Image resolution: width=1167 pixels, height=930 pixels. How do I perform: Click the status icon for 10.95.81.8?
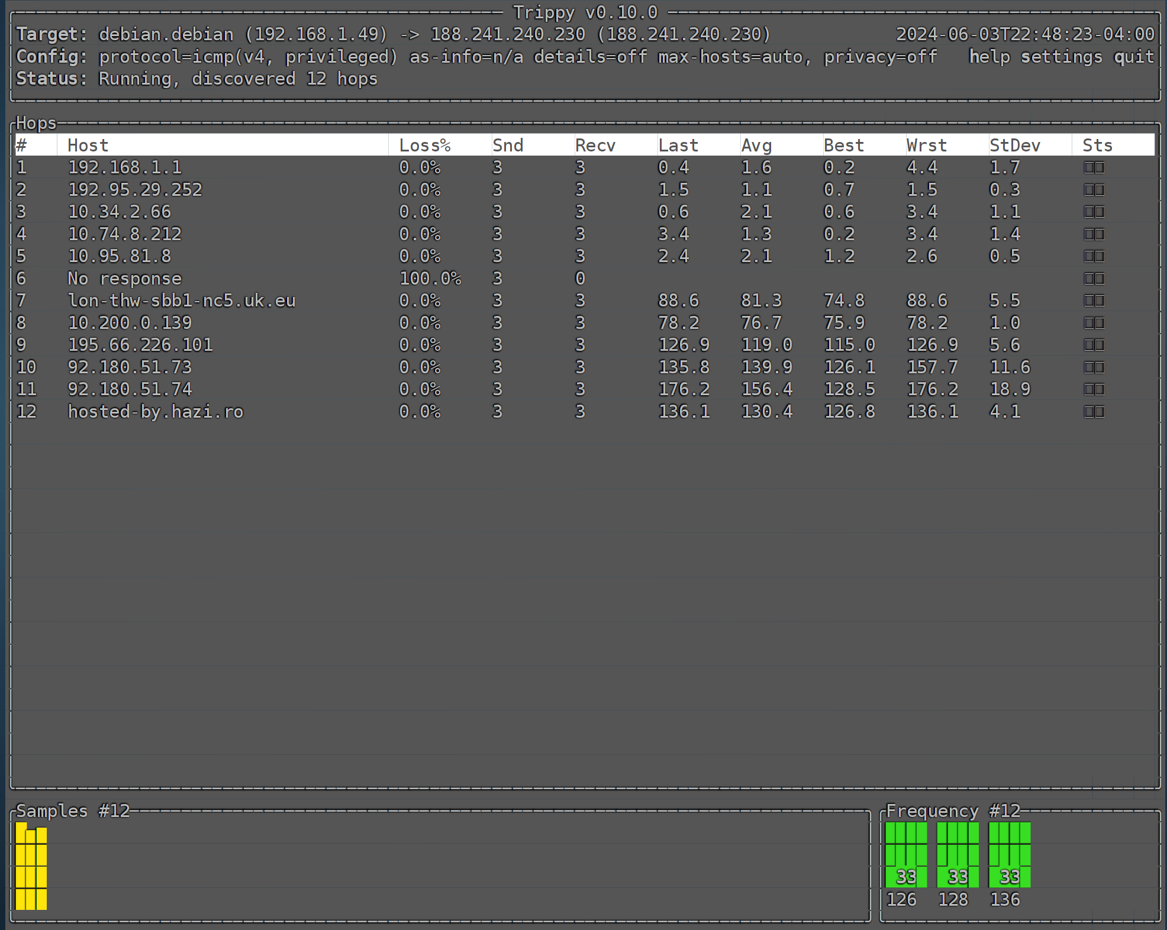(x=1094, y=256)
